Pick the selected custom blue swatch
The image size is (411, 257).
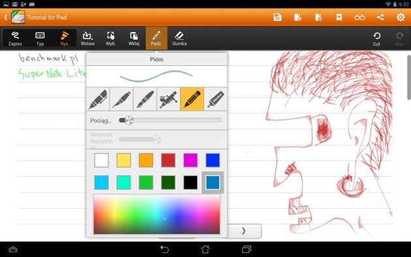click(213, 183)
